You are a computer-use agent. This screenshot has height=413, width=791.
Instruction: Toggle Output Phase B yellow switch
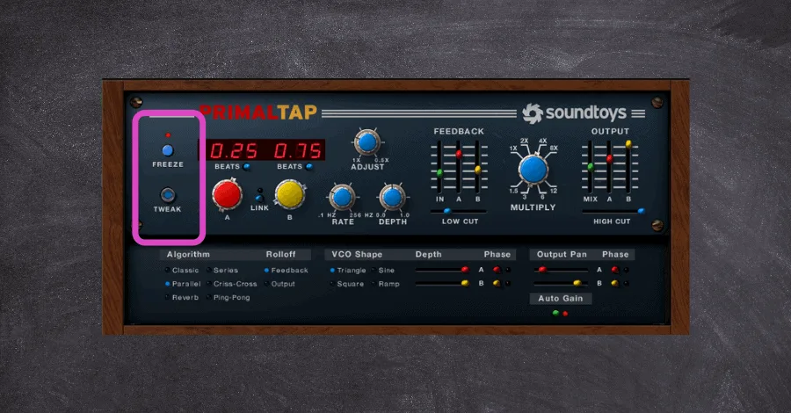coord(615,284)
